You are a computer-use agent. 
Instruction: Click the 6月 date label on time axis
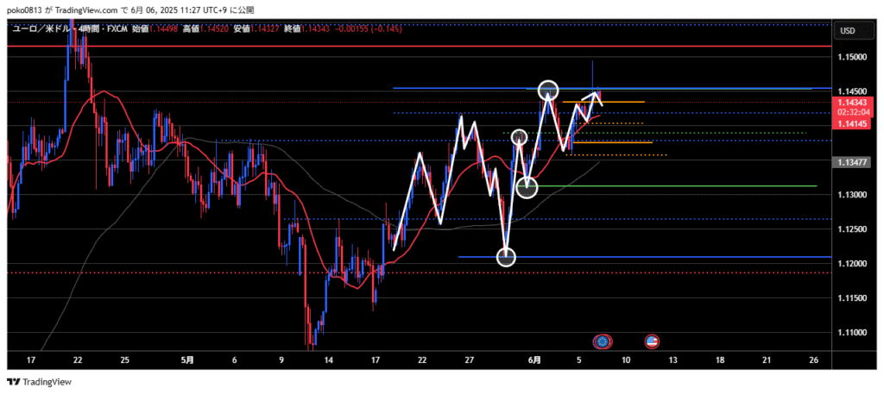(534, 359)
